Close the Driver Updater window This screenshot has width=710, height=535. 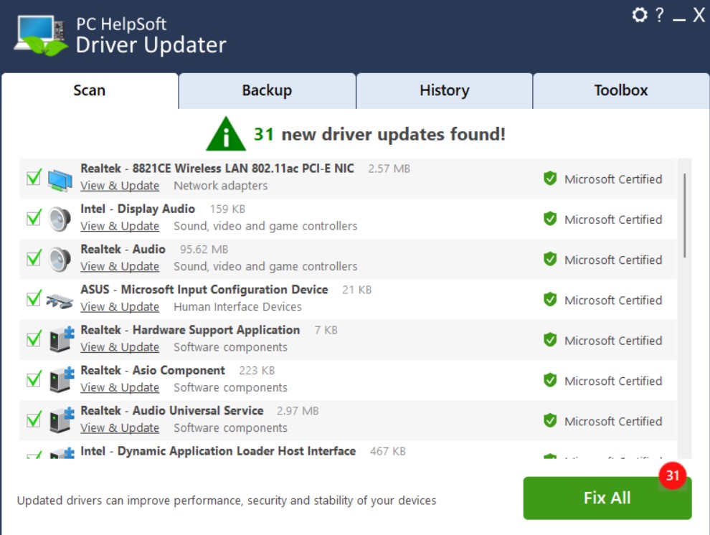click(x=699, y=15)
